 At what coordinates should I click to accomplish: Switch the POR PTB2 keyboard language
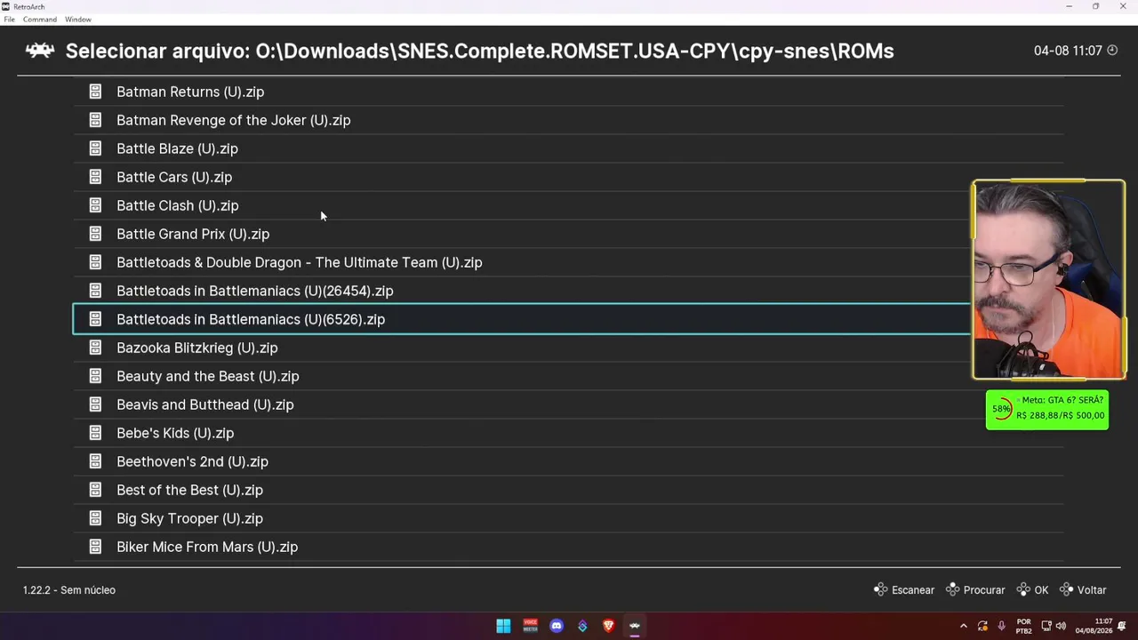(1024, 626)
